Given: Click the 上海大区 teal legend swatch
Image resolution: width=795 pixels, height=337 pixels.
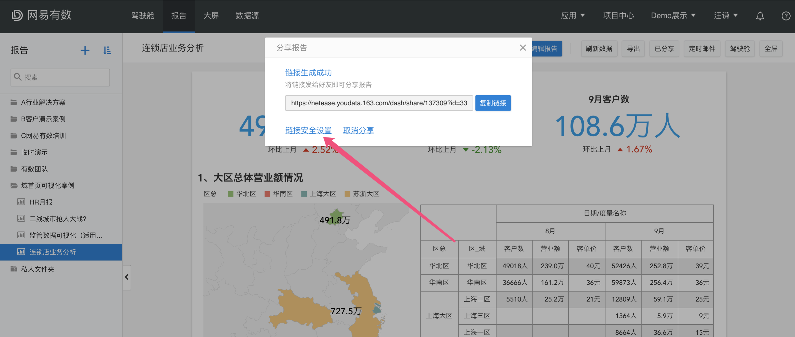Looking at the screenshot, I should coord(304,194).
